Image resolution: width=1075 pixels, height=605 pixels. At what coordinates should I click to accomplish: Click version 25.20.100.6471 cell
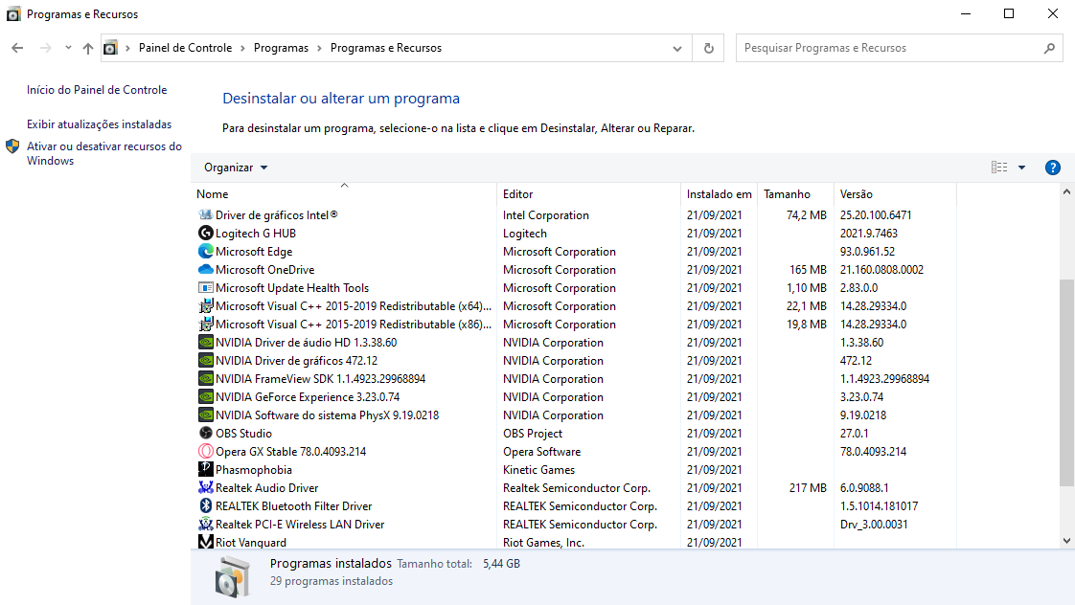tap(876, 214)
